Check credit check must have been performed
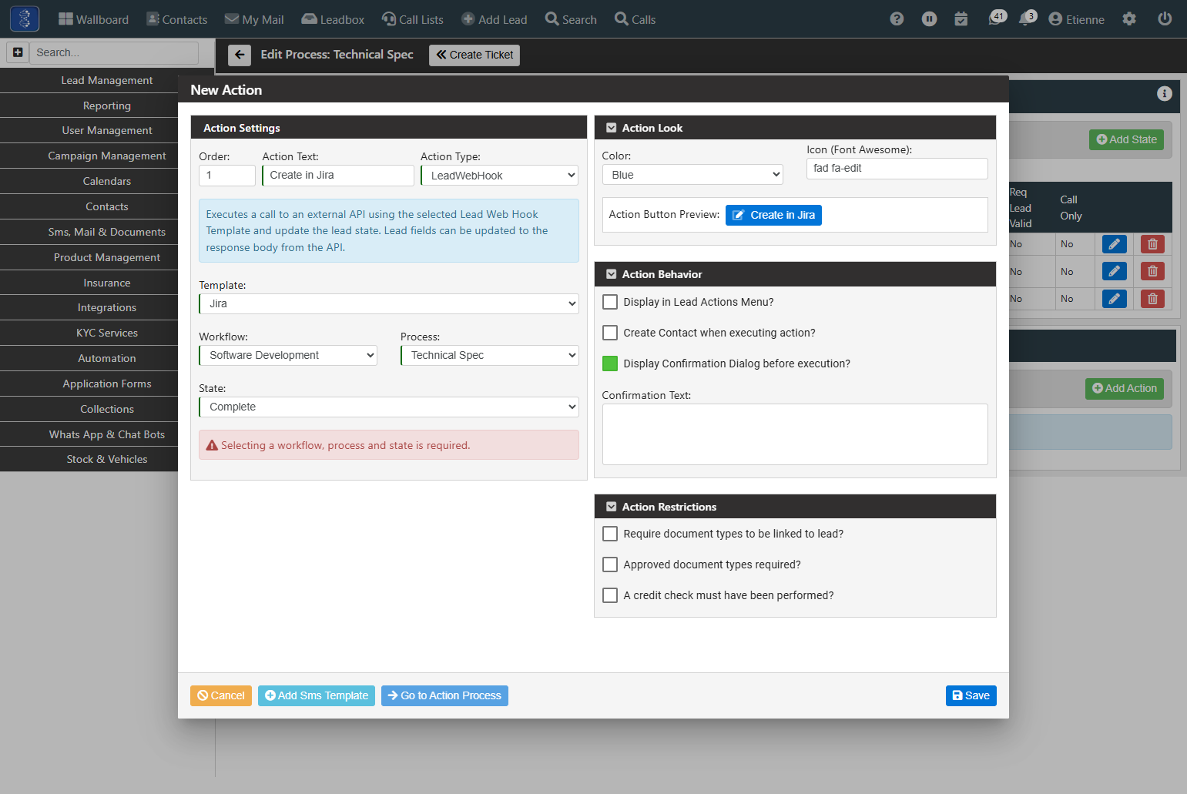This screenshot has width=1187, height=794. coord(610,595)
